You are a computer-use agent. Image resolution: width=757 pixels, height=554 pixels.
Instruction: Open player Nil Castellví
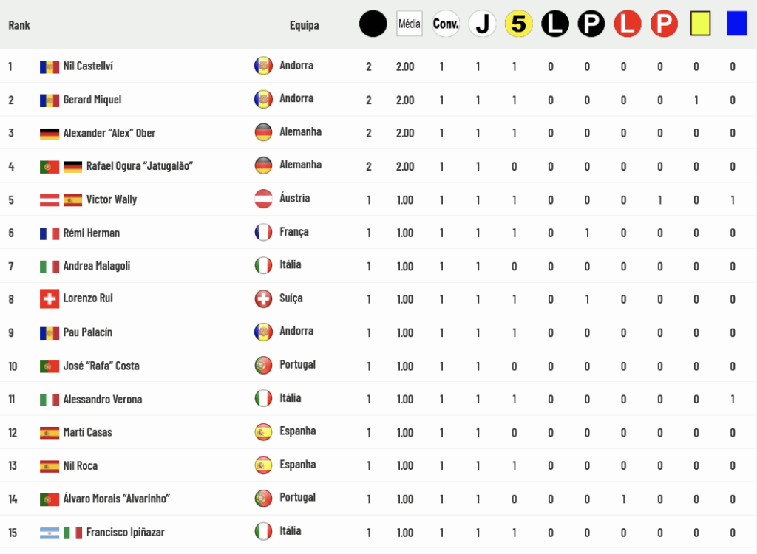(x=88, y=66)
